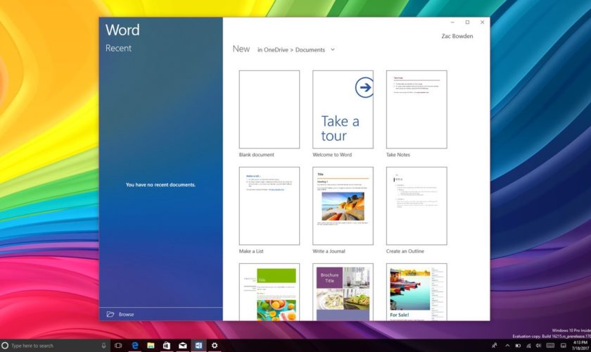
Task: Click the Task View icon
Action: pos(117,346)
